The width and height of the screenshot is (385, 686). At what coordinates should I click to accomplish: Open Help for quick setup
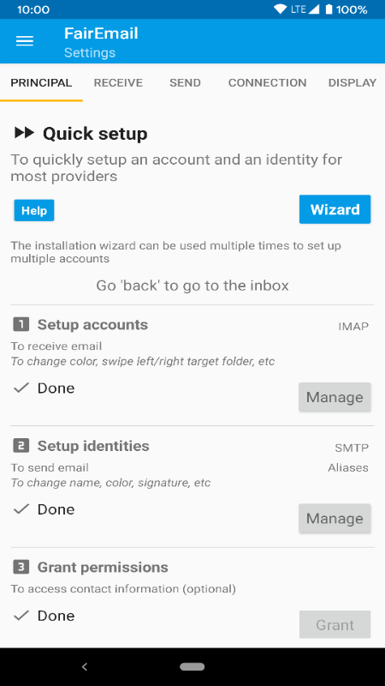click(x=34, y=210)
